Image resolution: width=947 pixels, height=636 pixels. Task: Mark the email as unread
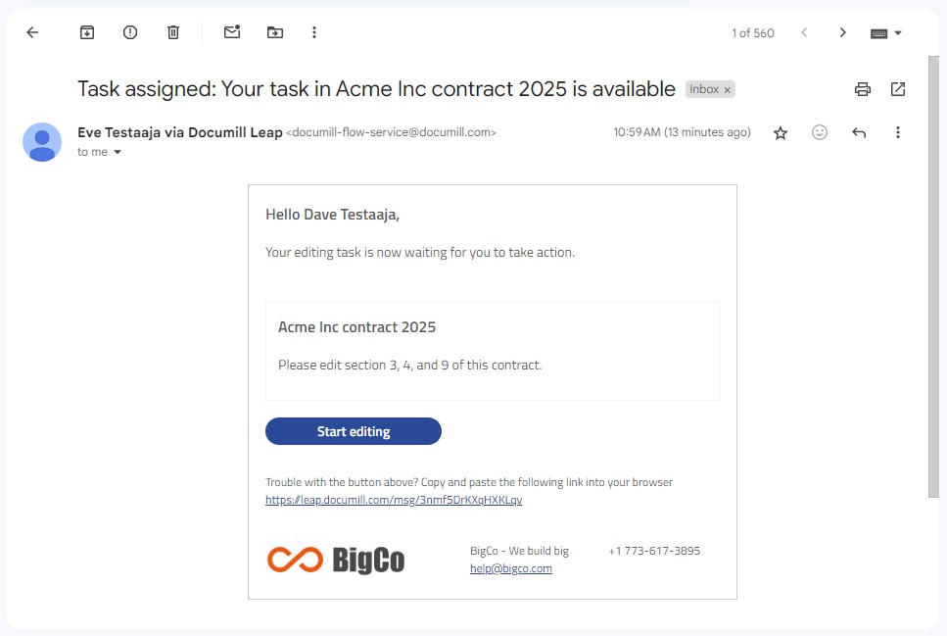pyautogui.click(x=231, y=32)
